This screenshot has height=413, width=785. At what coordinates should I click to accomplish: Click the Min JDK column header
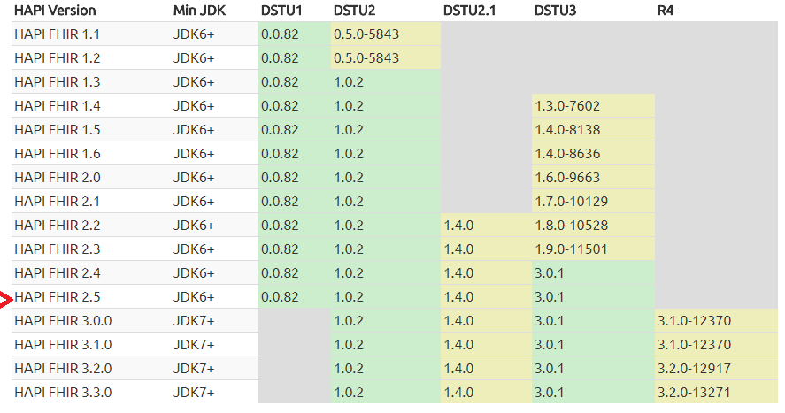click(x=199, y=11)
